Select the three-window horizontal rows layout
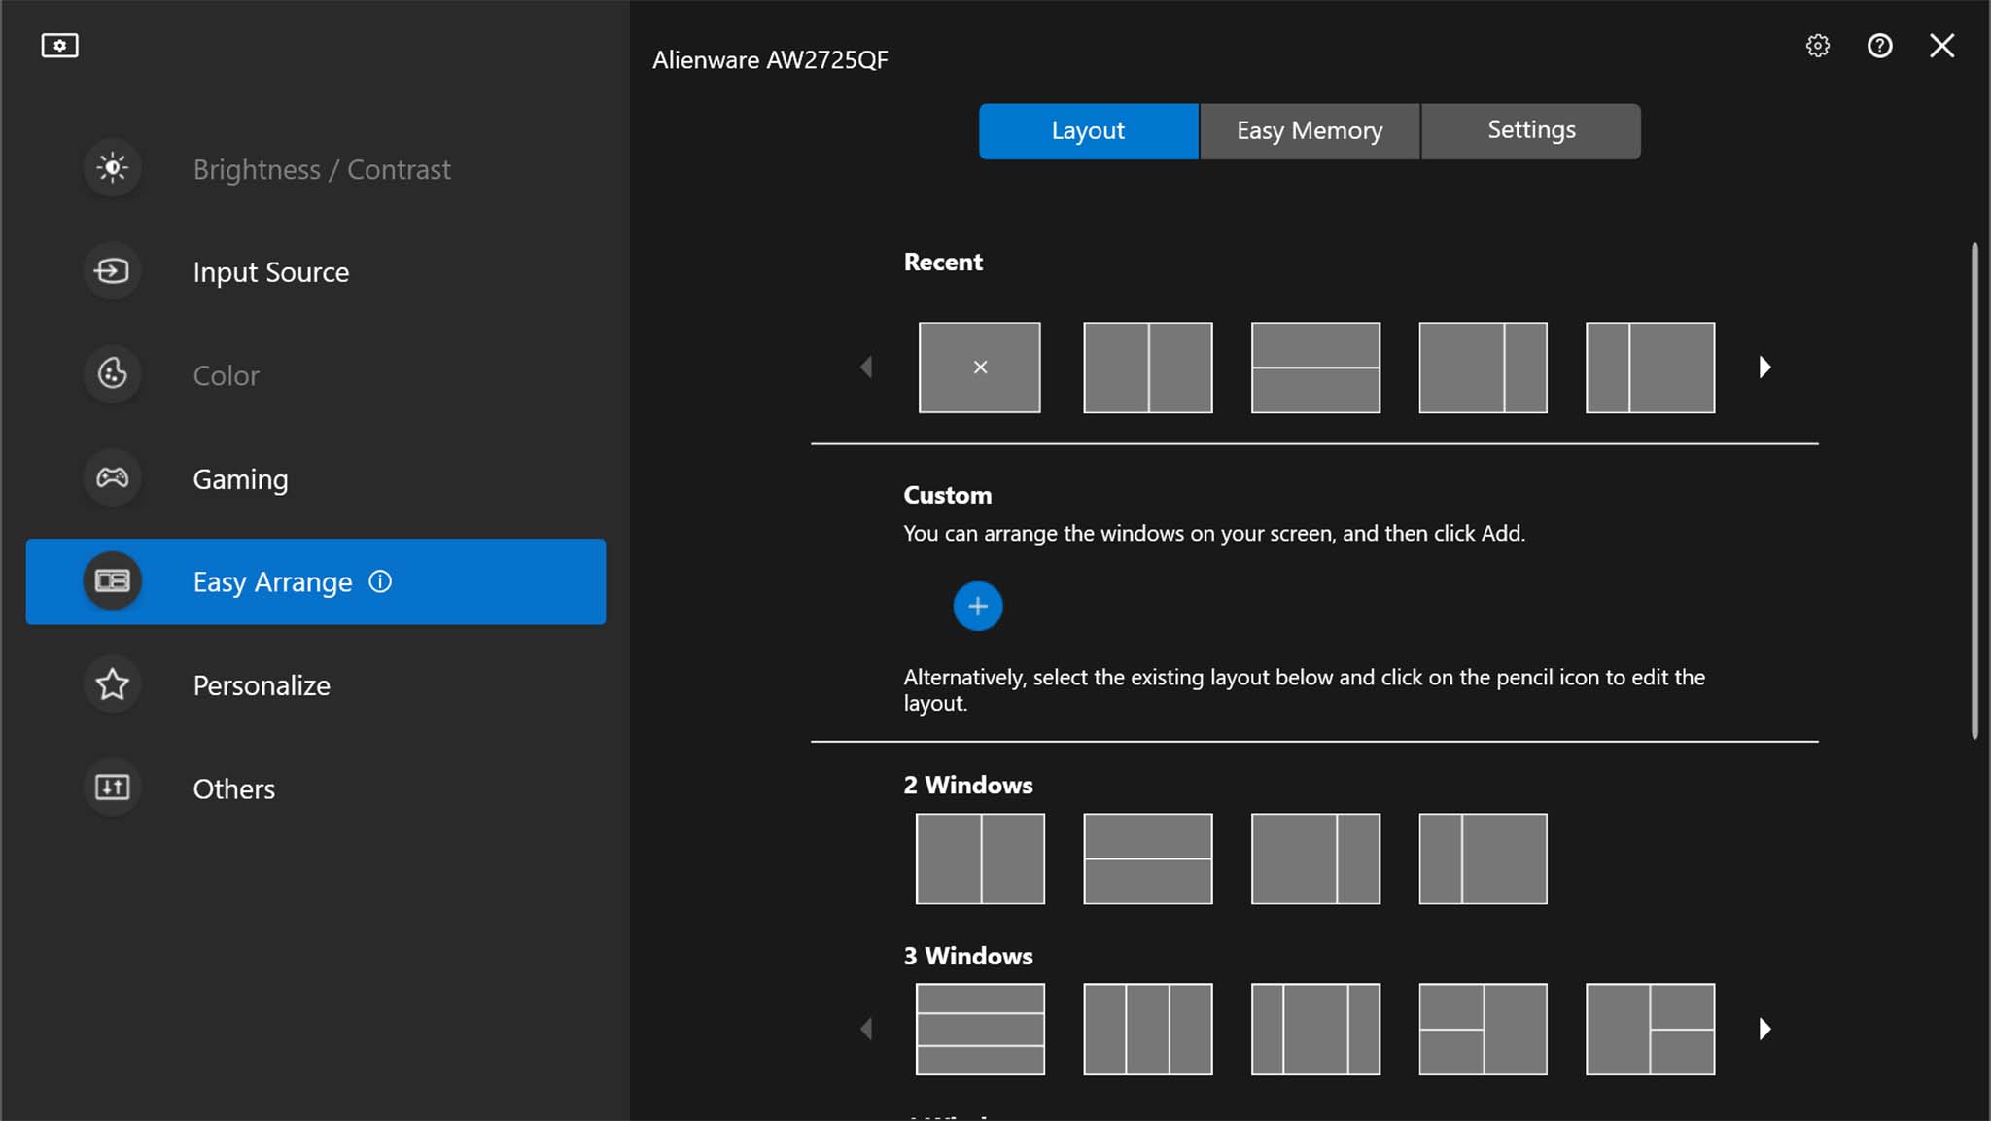The width and height of the screenshot is (1991, 1121). coord(979,1028)
